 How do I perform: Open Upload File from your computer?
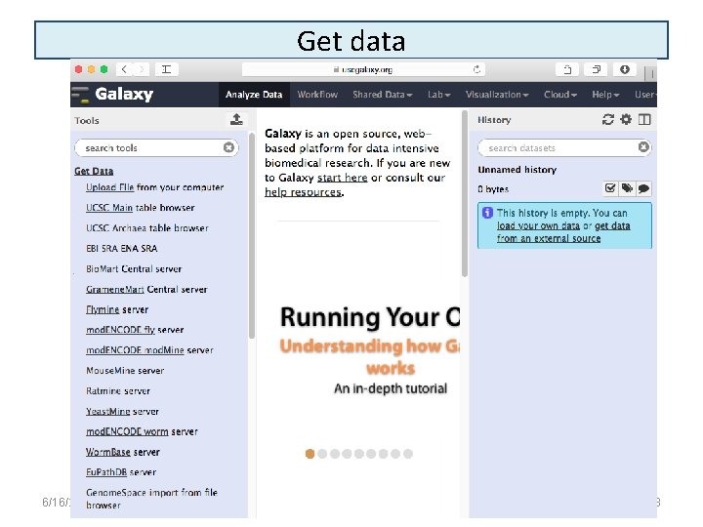pos(154,187)
